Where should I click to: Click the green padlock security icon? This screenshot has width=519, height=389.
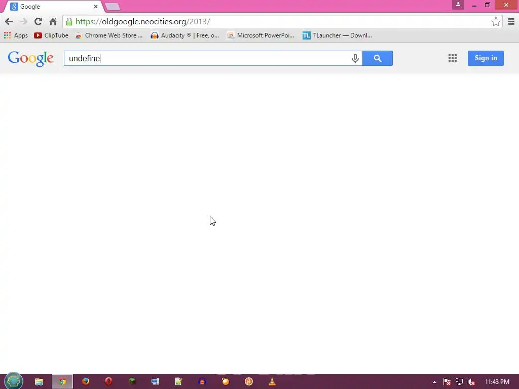pos(69,22)
